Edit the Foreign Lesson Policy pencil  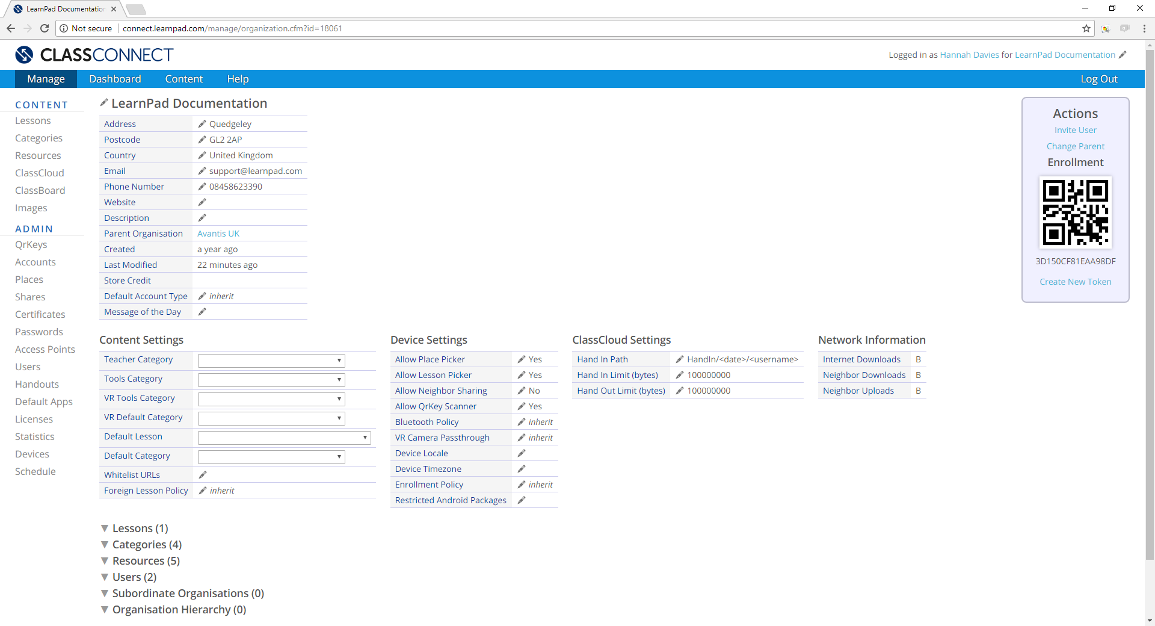tap(203, 491)
